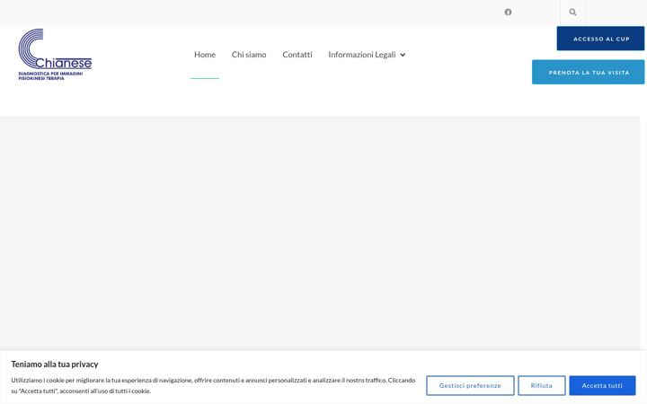Click the search magnifier icon

[572, 12]
